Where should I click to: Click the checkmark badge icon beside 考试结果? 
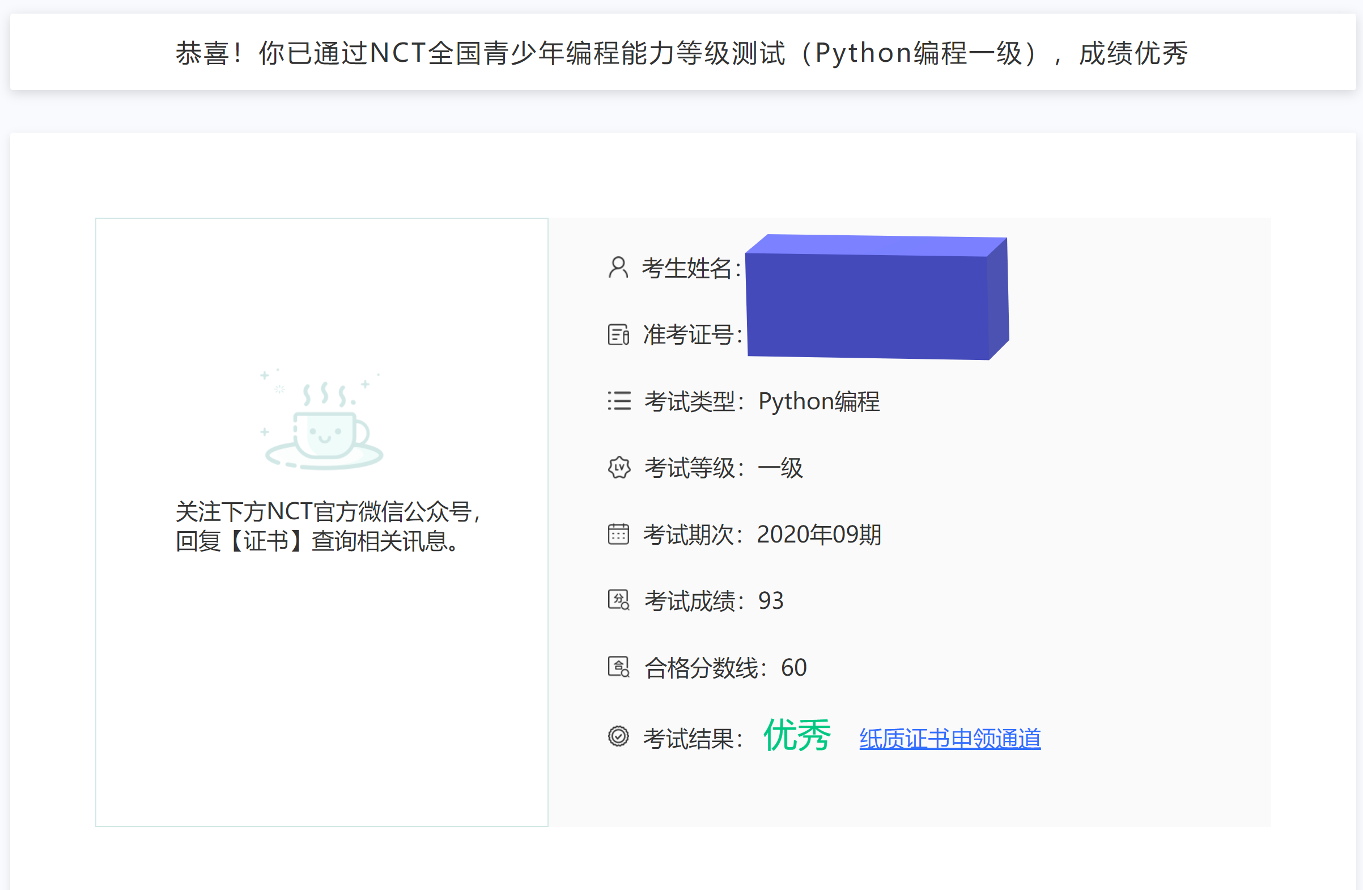[x=618, y=736]
